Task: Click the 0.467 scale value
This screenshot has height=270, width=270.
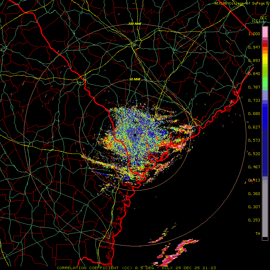Action: tap(254, 167)
